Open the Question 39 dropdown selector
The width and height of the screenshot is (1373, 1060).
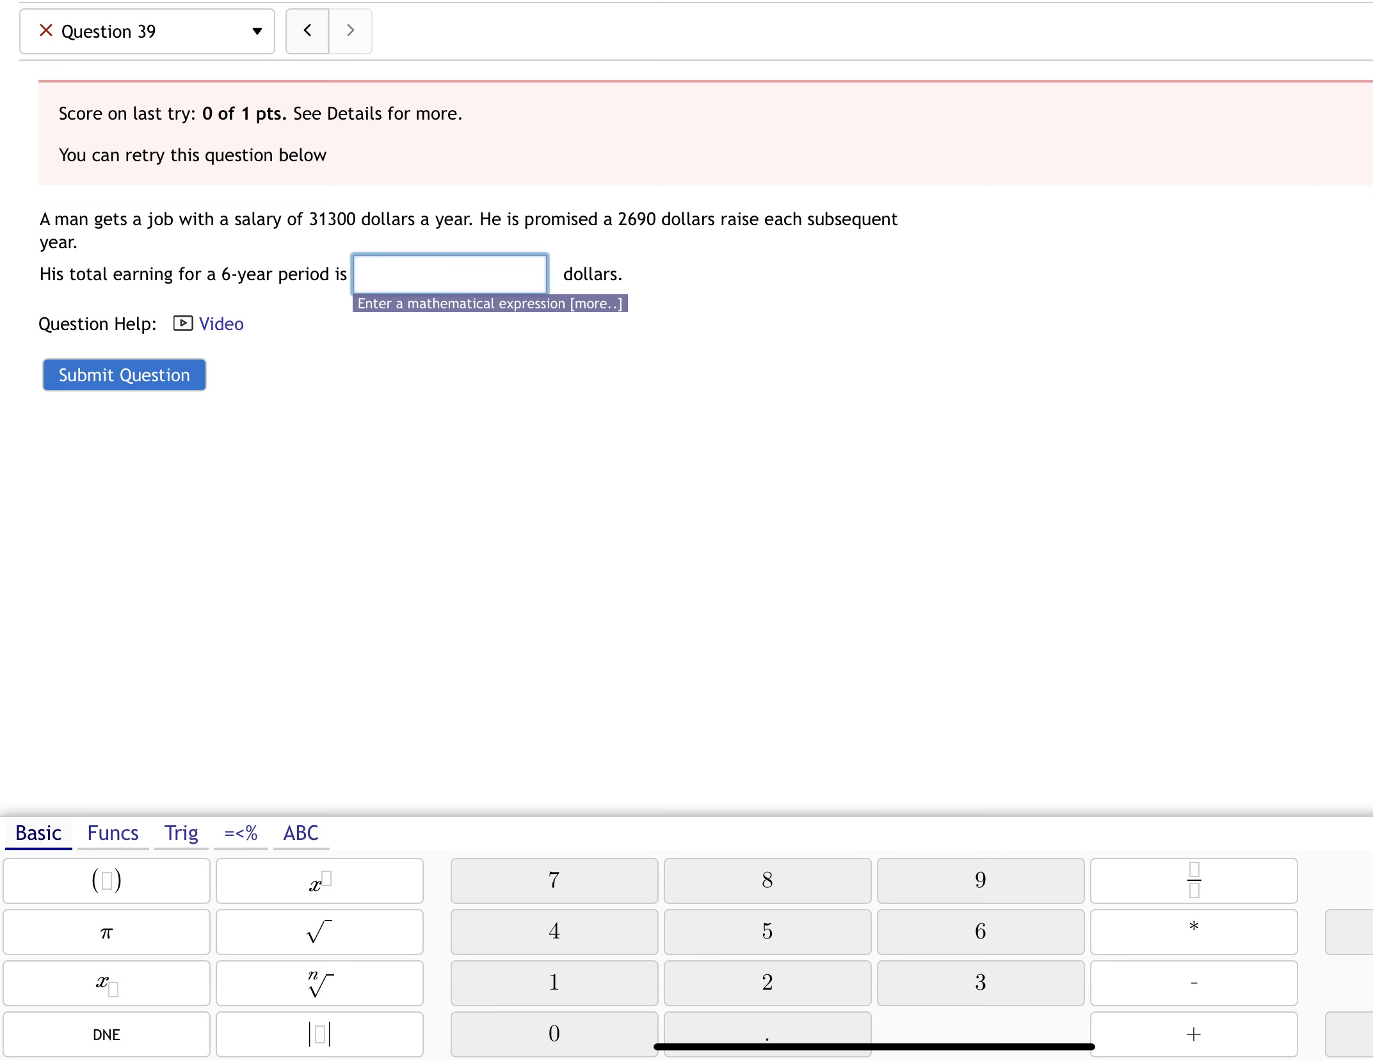[x=147, y=31]
